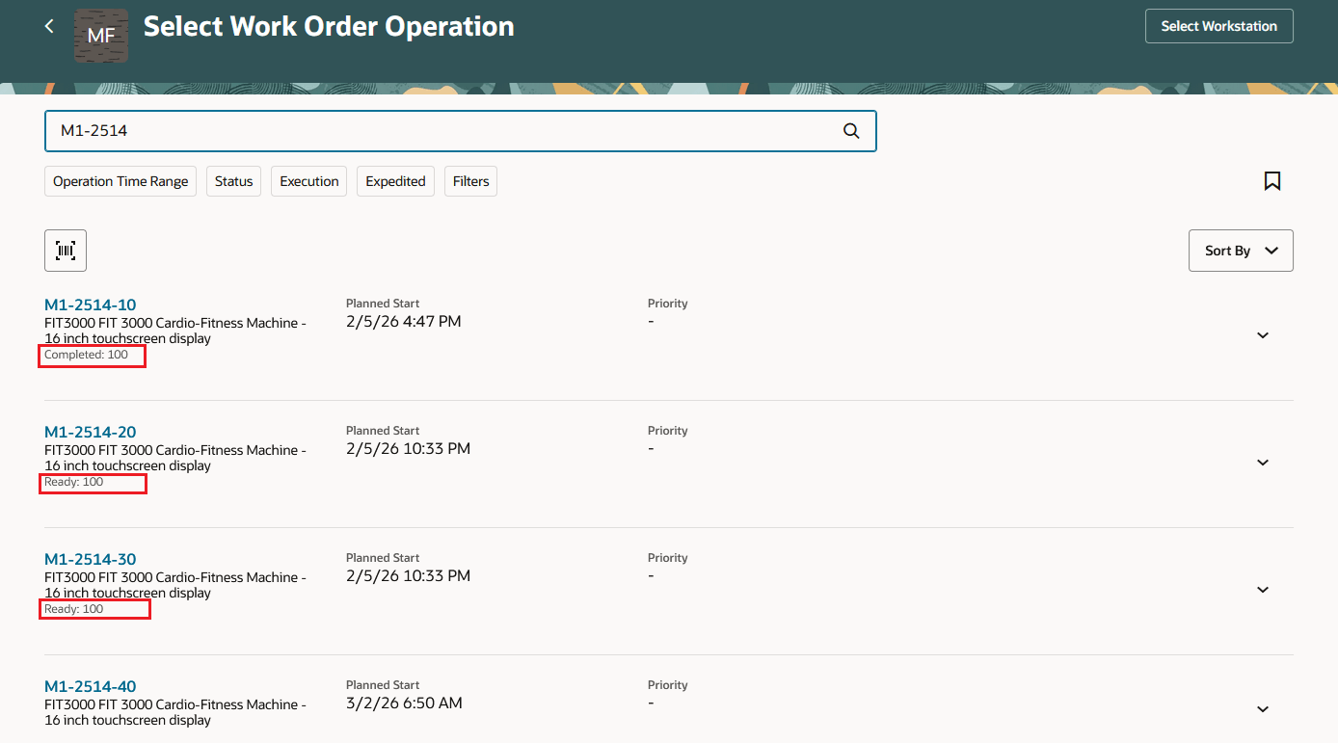This screenshot has height=743, width=1338.
Task: Open work order operation M1-2514-30
Action: [x=90, y=558]
